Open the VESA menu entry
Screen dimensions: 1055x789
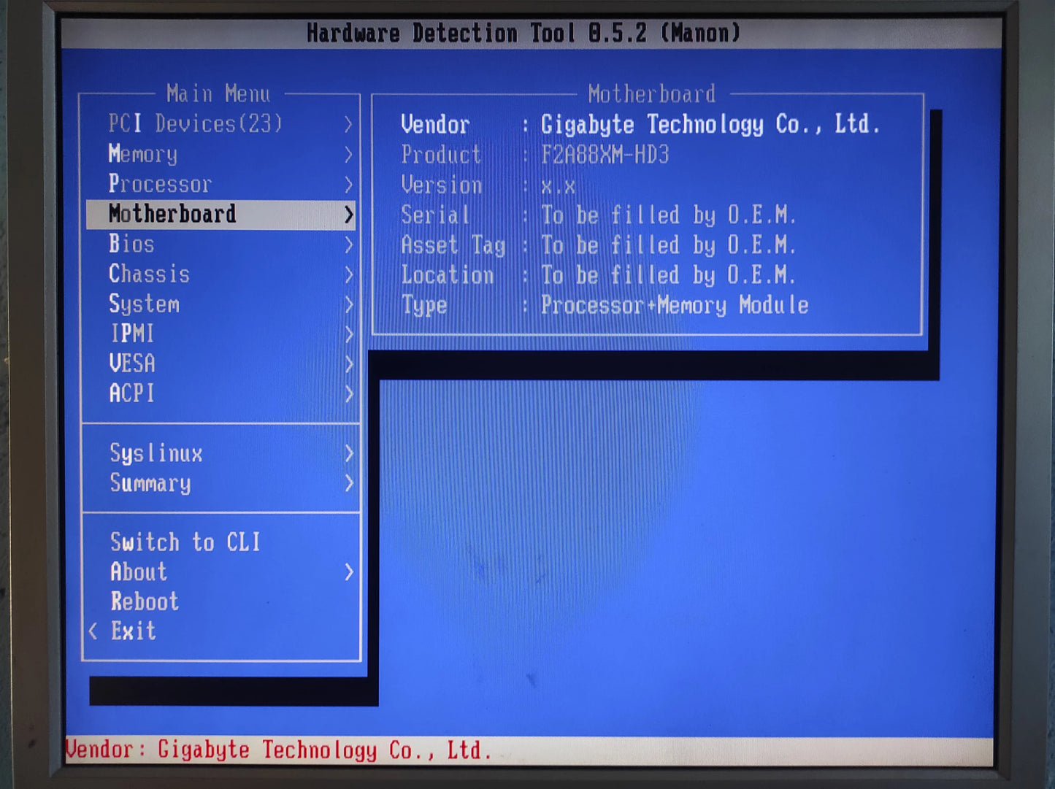(220, 363)
